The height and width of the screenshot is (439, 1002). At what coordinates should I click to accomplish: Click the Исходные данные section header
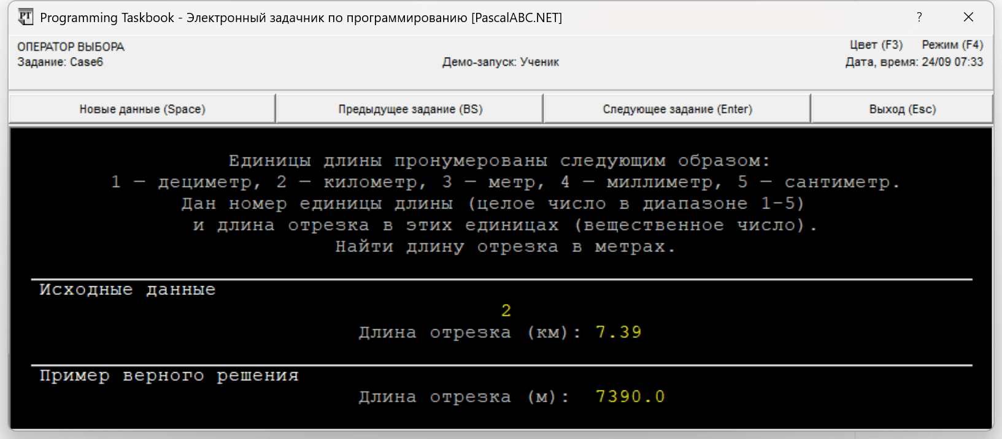[128, 289]
